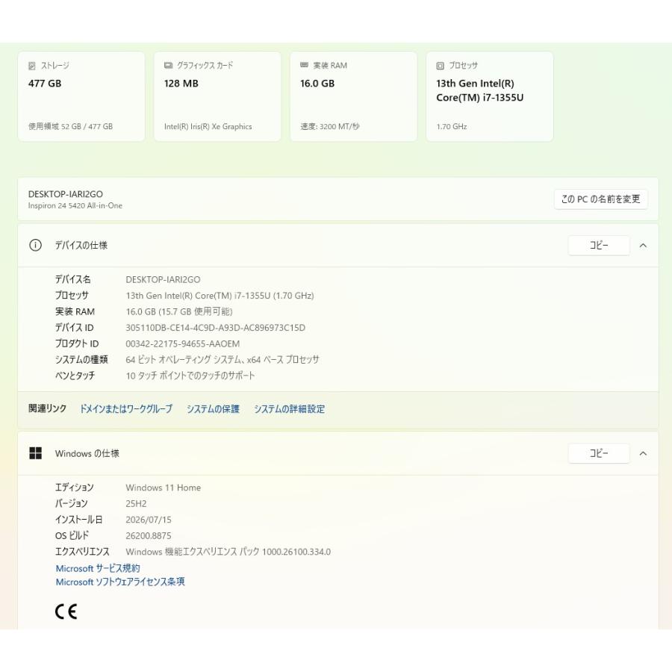672x672 pixels.
Task: Open the ストレージ 477 GB card
Action: (x=81, y=96)
